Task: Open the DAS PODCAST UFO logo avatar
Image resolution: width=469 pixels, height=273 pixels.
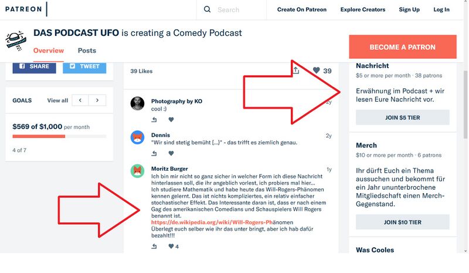Action: pyautogui.click(x=16, y=41)
